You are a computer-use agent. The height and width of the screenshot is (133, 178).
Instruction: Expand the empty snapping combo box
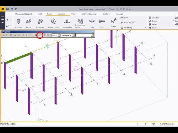click(x=92, y=35)
